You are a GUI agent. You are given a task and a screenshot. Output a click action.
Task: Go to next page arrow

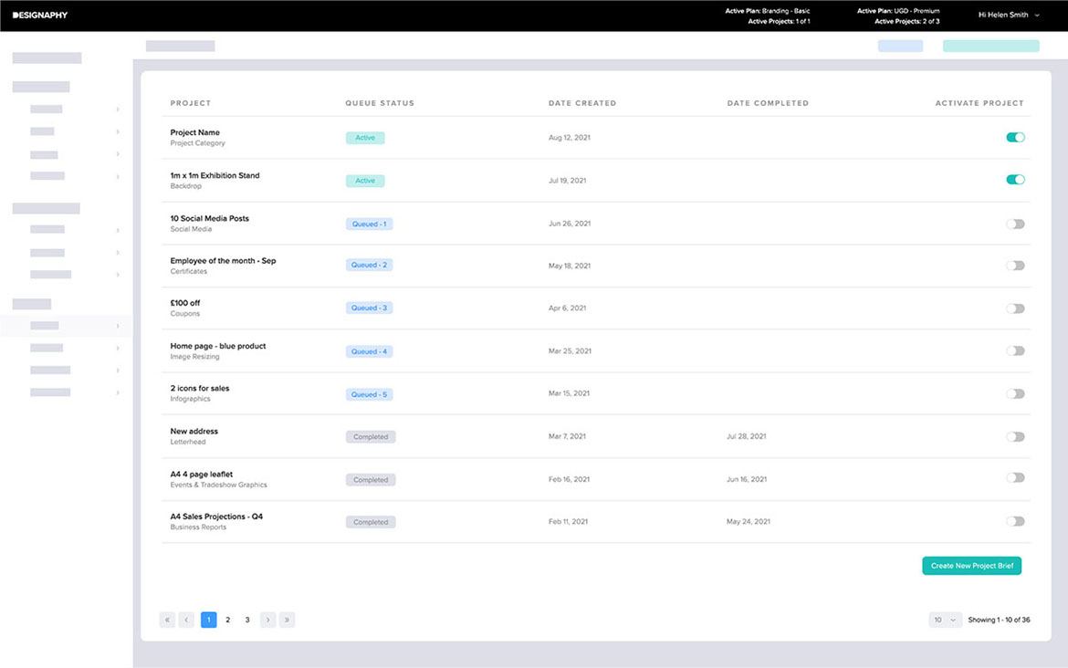pyautogui.click(x=267, y=620)
